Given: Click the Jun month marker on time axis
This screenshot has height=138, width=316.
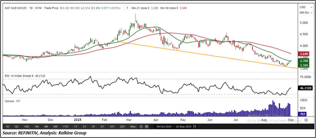Looking at the screenshot, I should tap(210, 120).
